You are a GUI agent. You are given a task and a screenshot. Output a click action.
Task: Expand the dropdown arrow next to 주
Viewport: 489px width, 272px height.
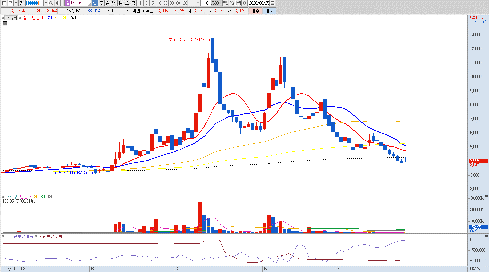point(16,3)
